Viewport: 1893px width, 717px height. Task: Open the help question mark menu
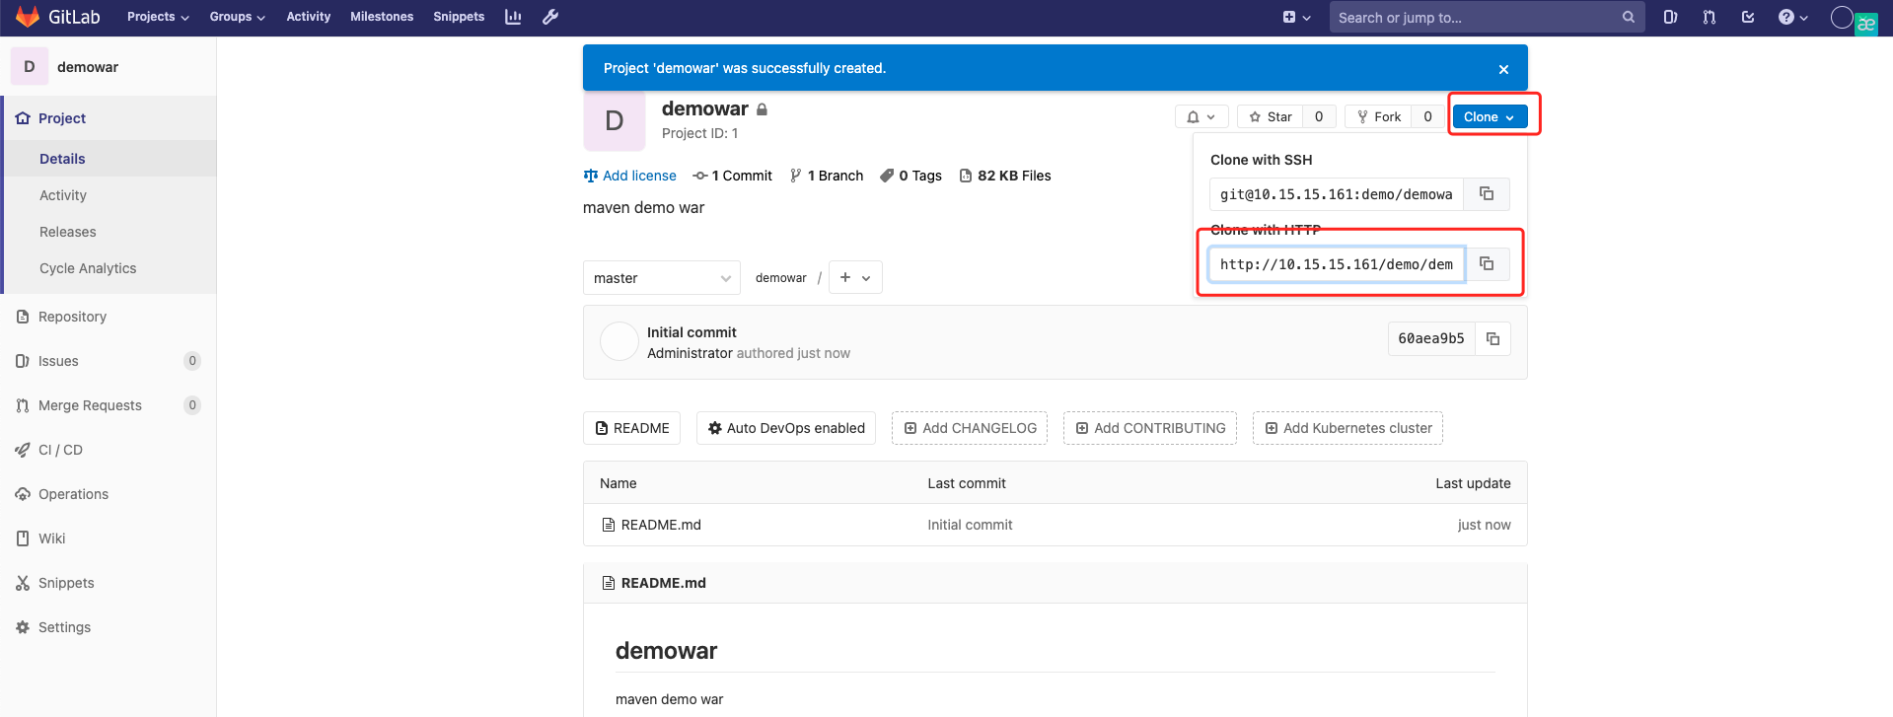tap(1792, 17)
